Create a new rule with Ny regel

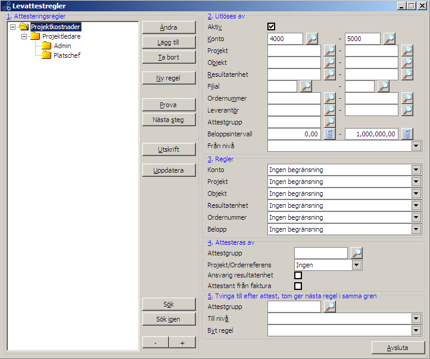pyautogui.click(x=169, y=78)
